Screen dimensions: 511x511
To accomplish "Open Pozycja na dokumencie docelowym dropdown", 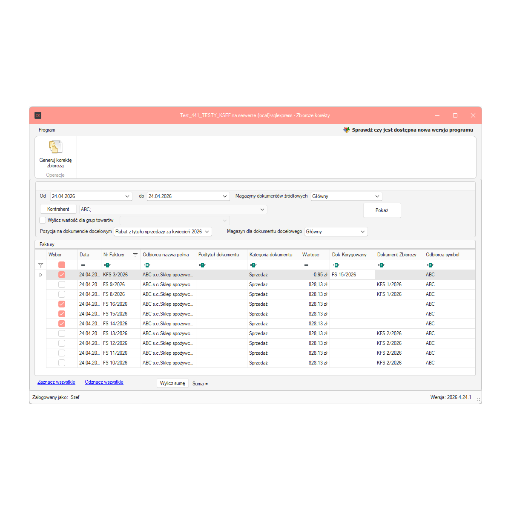I will pos(207,232).
